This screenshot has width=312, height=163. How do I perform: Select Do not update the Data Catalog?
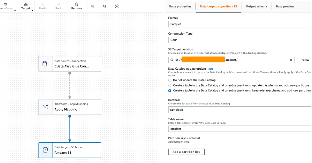click(x=170, y=80)
